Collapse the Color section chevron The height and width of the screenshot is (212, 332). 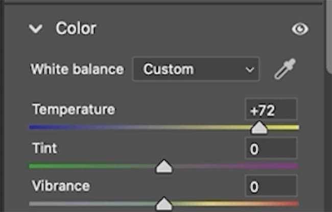[x=36, y=29]
